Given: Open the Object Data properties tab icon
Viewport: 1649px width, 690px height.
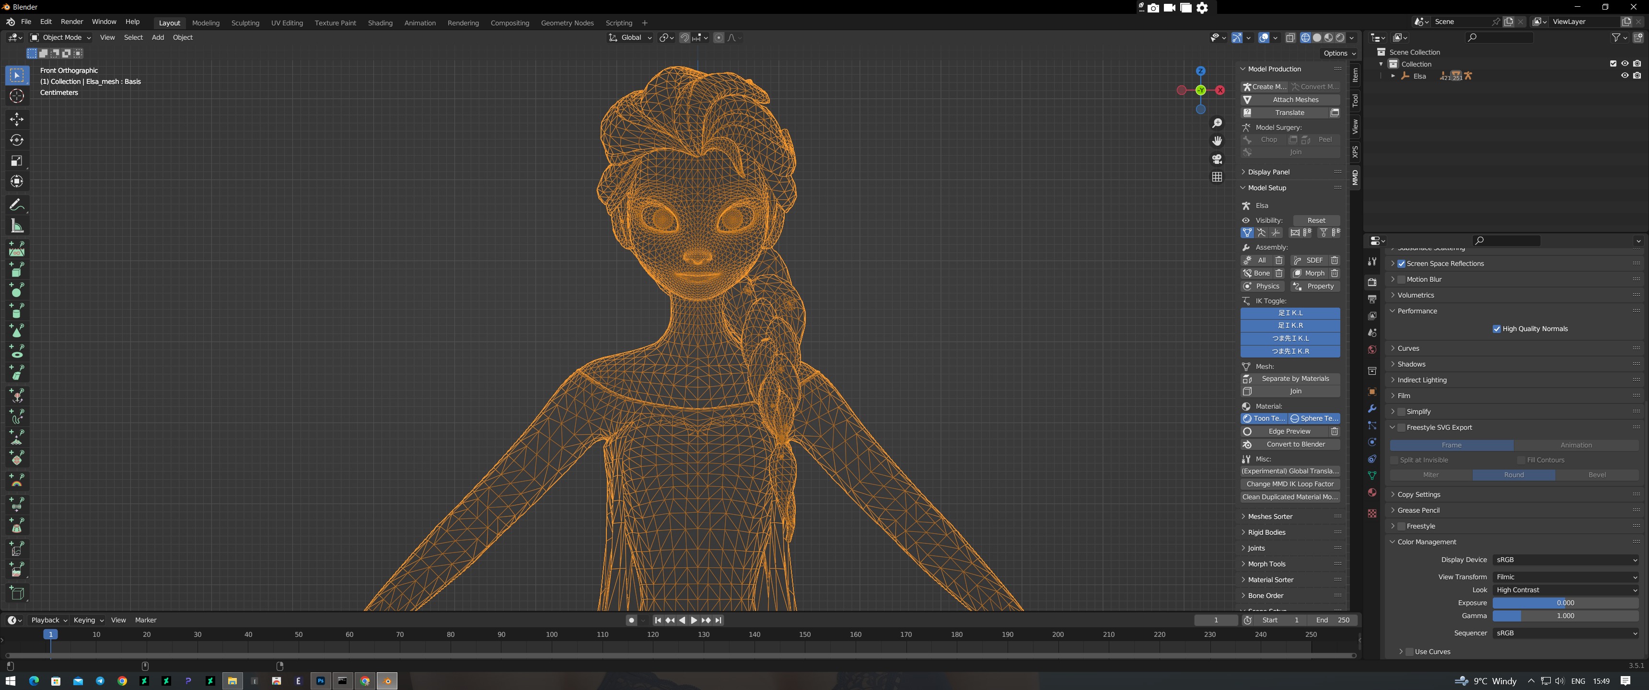Looking at the screenshot, I should 1372,476.
